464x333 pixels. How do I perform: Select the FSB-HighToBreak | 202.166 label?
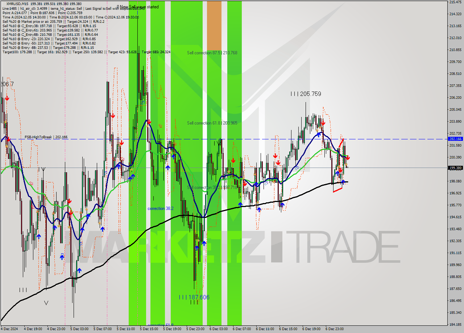46,137
